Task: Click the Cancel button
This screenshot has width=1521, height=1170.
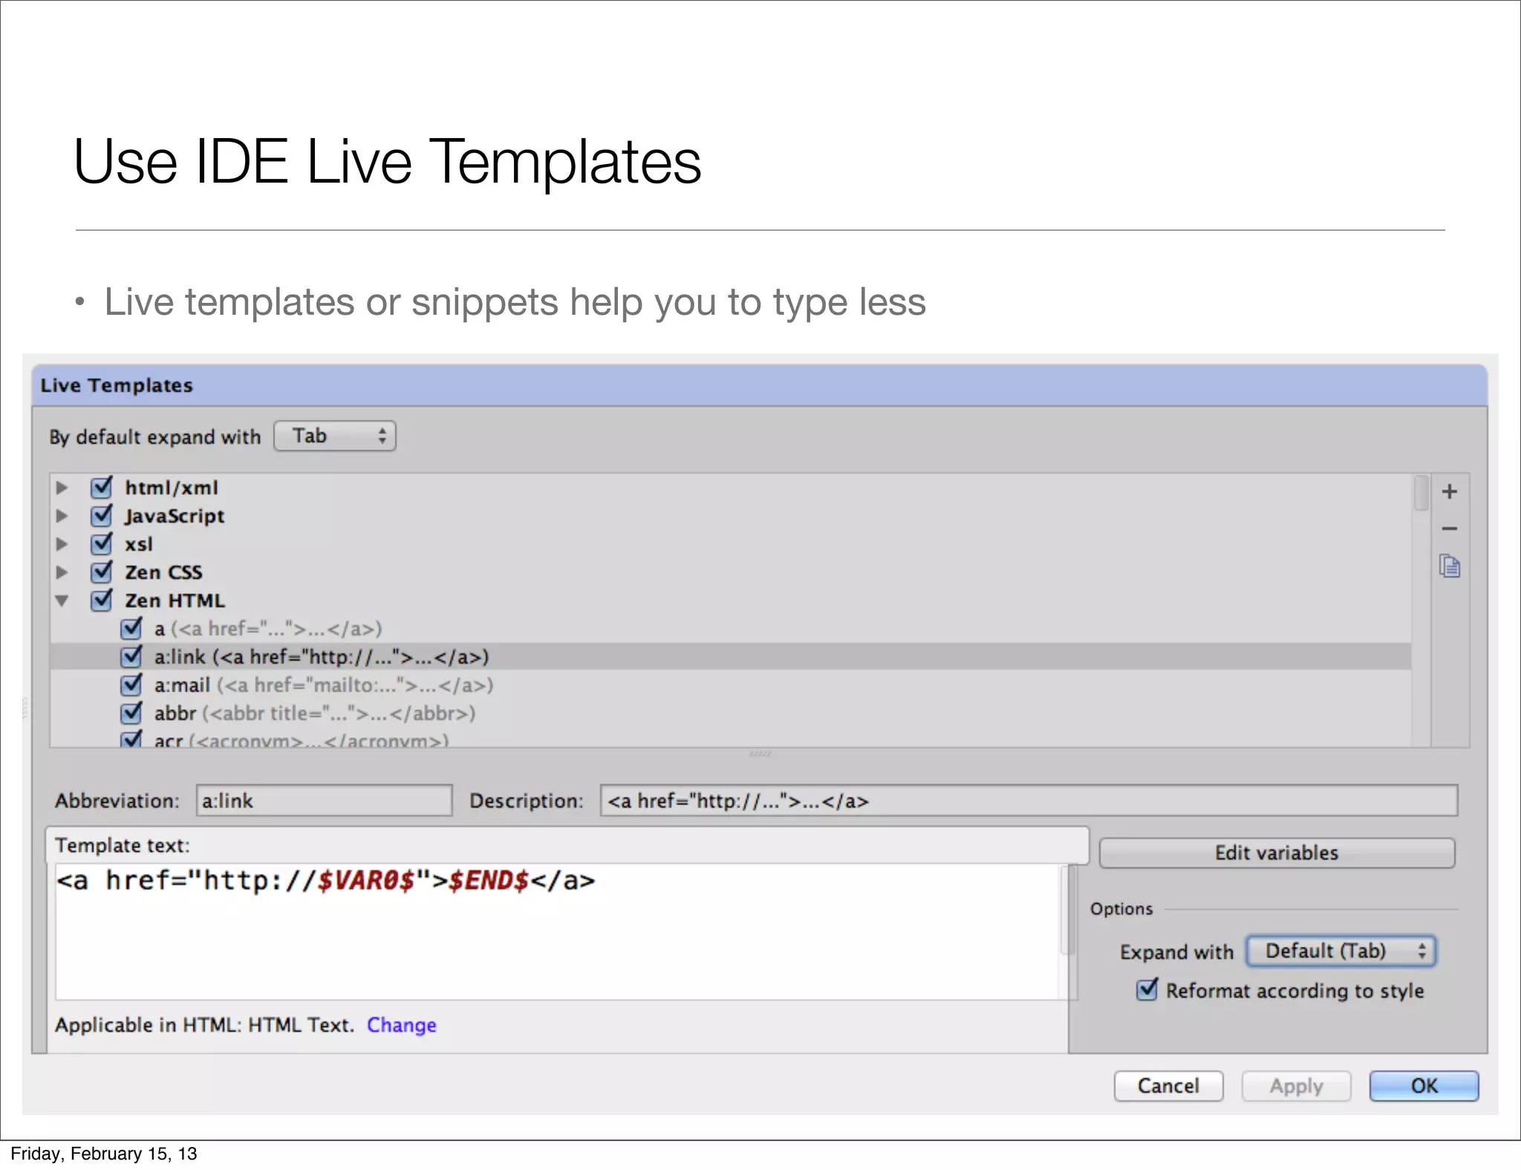Action: [x=1168, y=1086]
